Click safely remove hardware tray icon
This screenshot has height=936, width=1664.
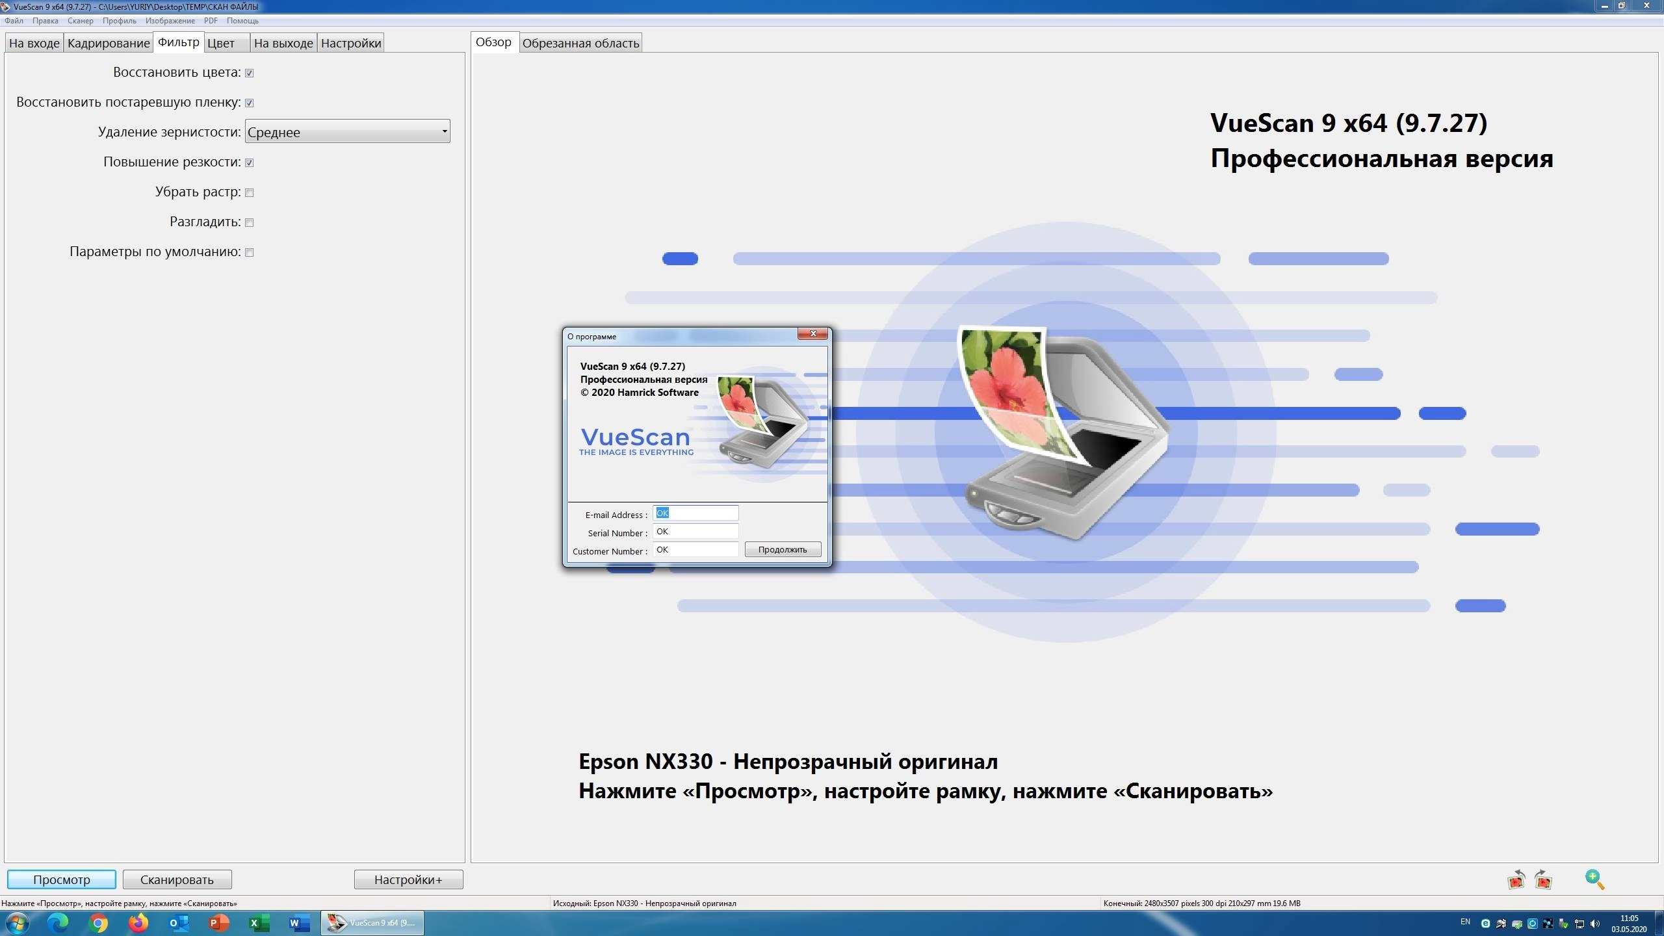1564,924
